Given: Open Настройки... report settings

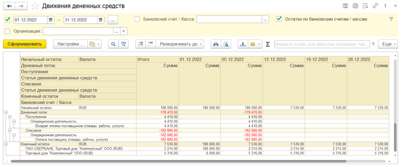Looking at the screenshot, I should [x=70, y=44].
